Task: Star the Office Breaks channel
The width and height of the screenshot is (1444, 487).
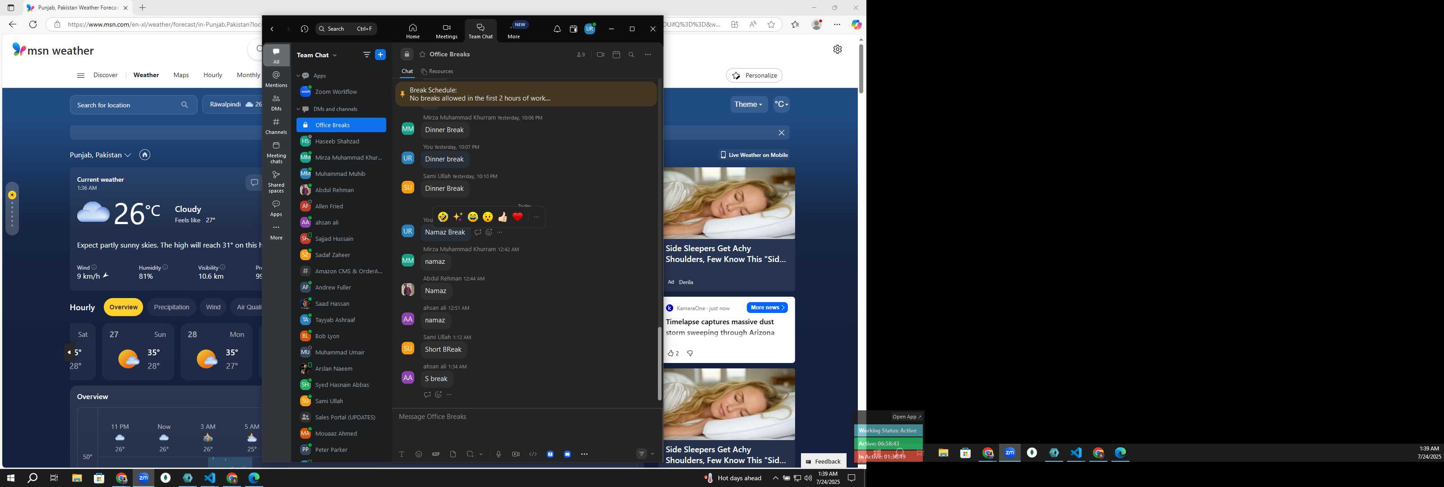Action: point(422,55)
